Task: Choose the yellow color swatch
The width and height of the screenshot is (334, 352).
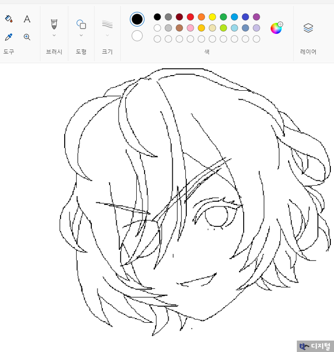Action: pos(212,17)
